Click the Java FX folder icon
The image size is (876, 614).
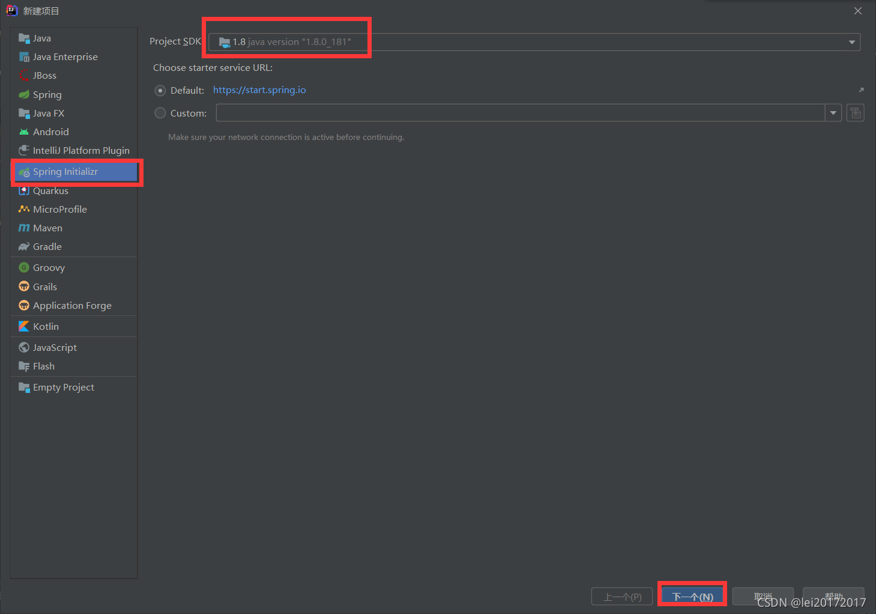pos(24,113)
